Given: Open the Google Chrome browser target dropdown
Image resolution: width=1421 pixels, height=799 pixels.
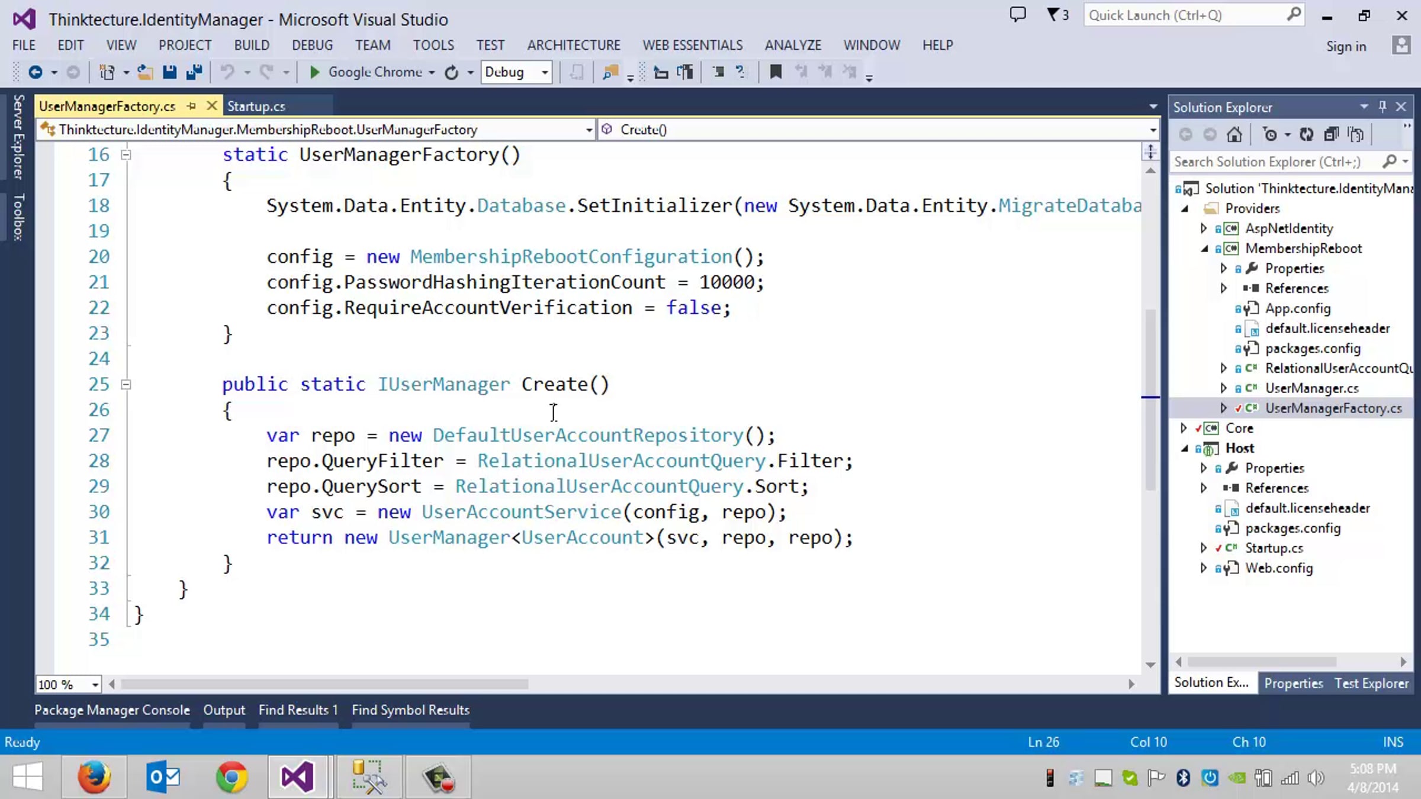Looking at the screenshot, I should [x=432, y=73].
